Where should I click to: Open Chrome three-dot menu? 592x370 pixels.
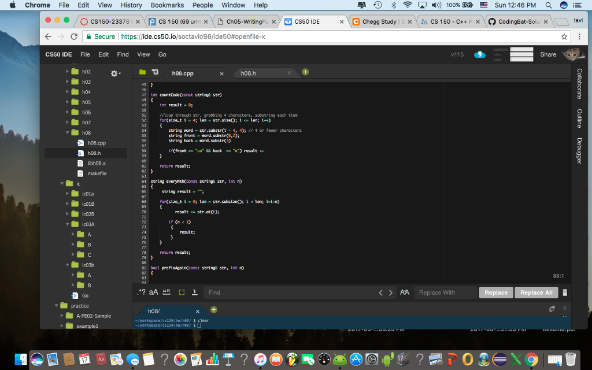579,36
